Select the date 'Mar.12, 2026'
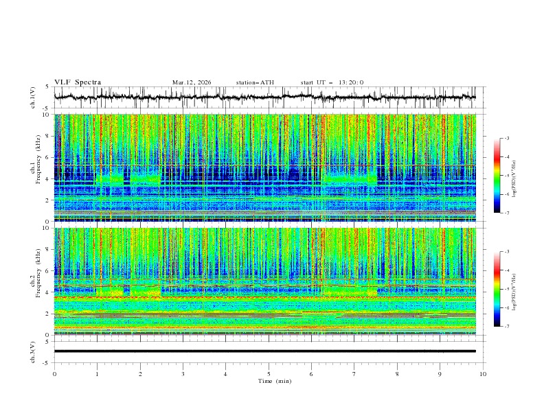The height and width of the screenshot is (420, 544). (x=192, y=82)
